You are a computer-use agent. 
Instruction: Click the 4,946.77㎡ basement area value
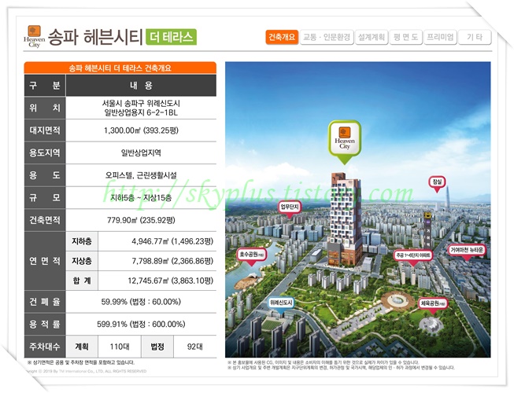(172, 241)
